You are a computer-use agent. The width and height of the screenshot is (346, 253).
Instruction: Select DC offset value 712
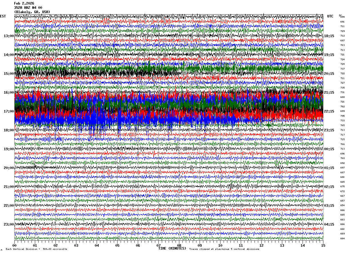pos(342,36)
